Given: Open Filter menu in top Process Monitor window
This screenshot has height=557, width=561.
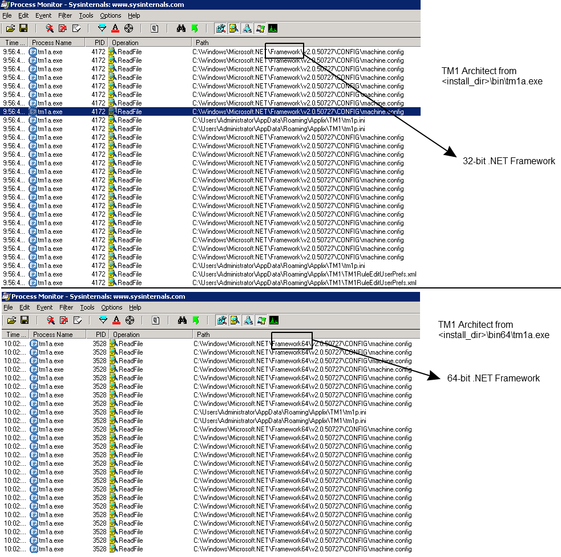Looking at the screenshot, I should click(x=65, y=15).
